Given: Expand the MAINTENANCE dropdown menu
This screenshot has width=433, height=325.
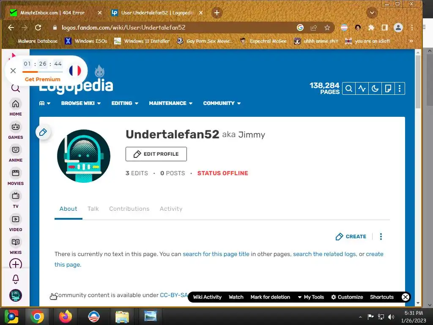Looking at the screenshot, I should pos(171,103).
